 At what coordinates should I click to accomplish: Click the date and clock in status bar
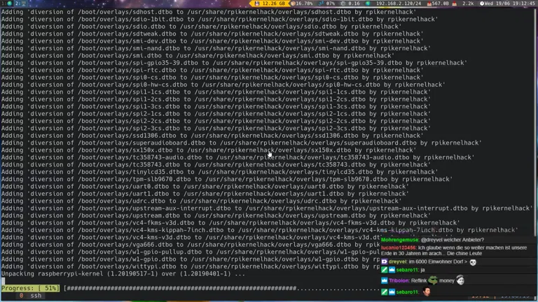tap(507, 3)
